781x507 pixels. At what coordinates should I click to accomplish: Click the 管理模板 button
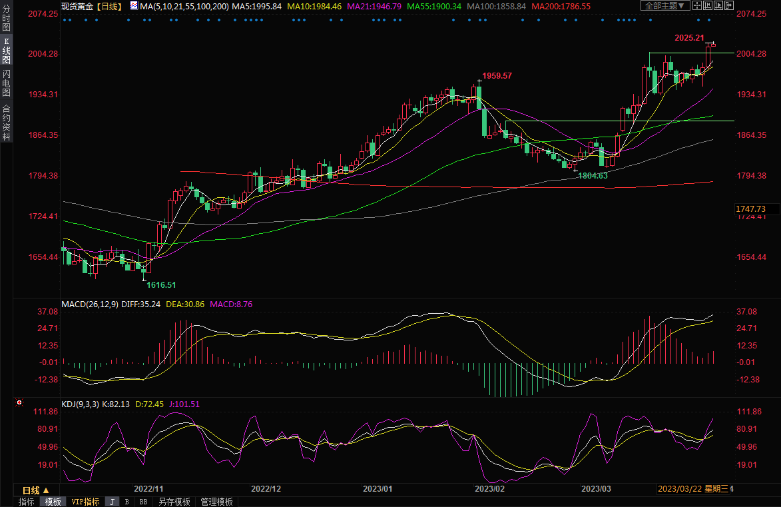click(x=216, y=502)
